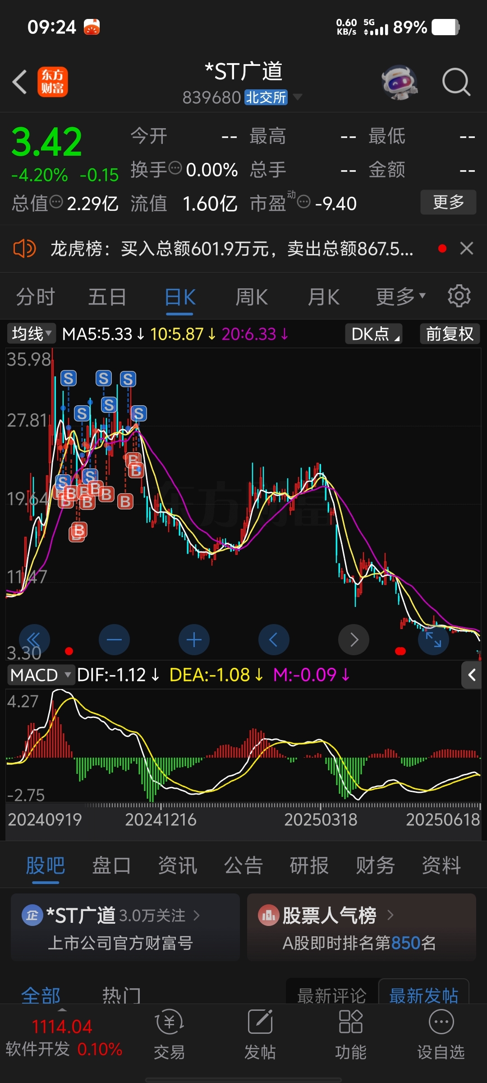487x1083 pixels.
Task: Tap the 交易 yen icon
Action: tap(169, 1022)
